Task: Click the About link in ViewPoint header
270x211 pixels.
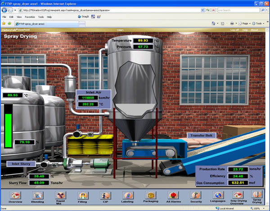Action: coord(254,30)
